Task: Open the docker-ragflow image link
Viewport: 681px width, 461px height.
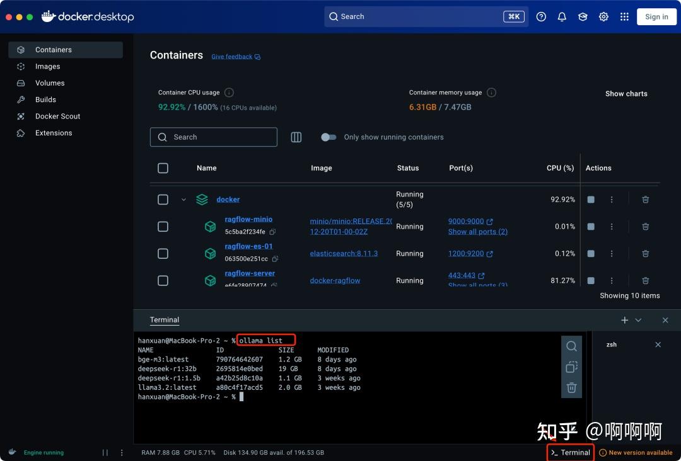Action: click(x=335, y=281)
